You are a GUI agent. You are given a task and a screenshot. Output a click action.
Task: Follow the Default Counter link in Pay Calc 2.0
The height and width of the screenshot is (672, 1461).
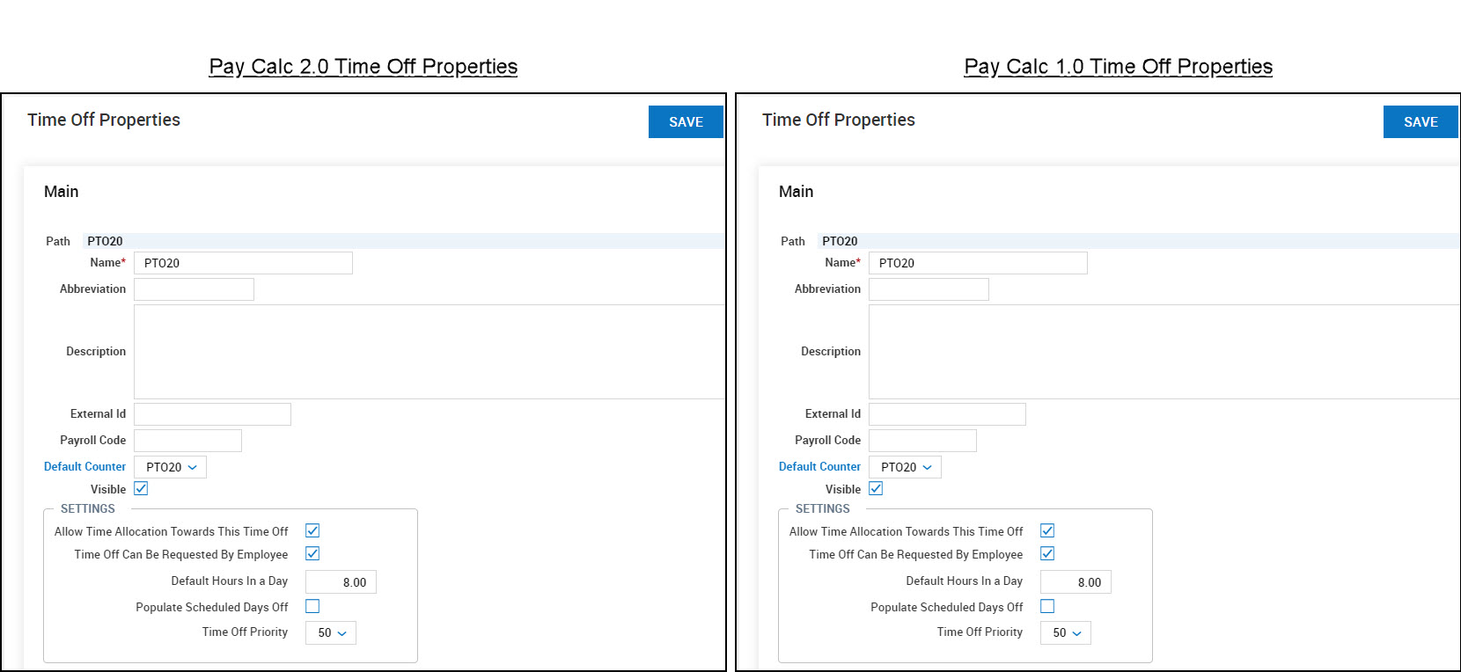tap(84, 467)
